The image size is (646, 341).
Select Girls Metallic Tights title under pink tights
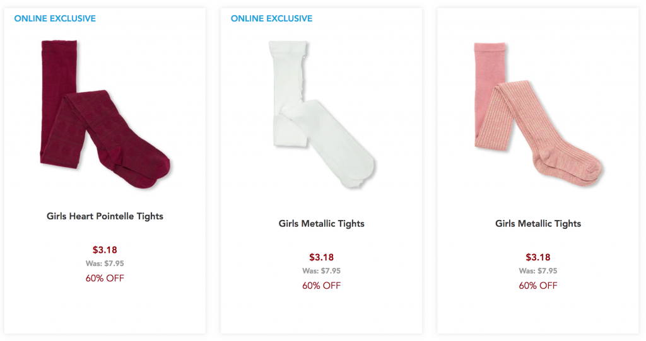coord(538,224)
